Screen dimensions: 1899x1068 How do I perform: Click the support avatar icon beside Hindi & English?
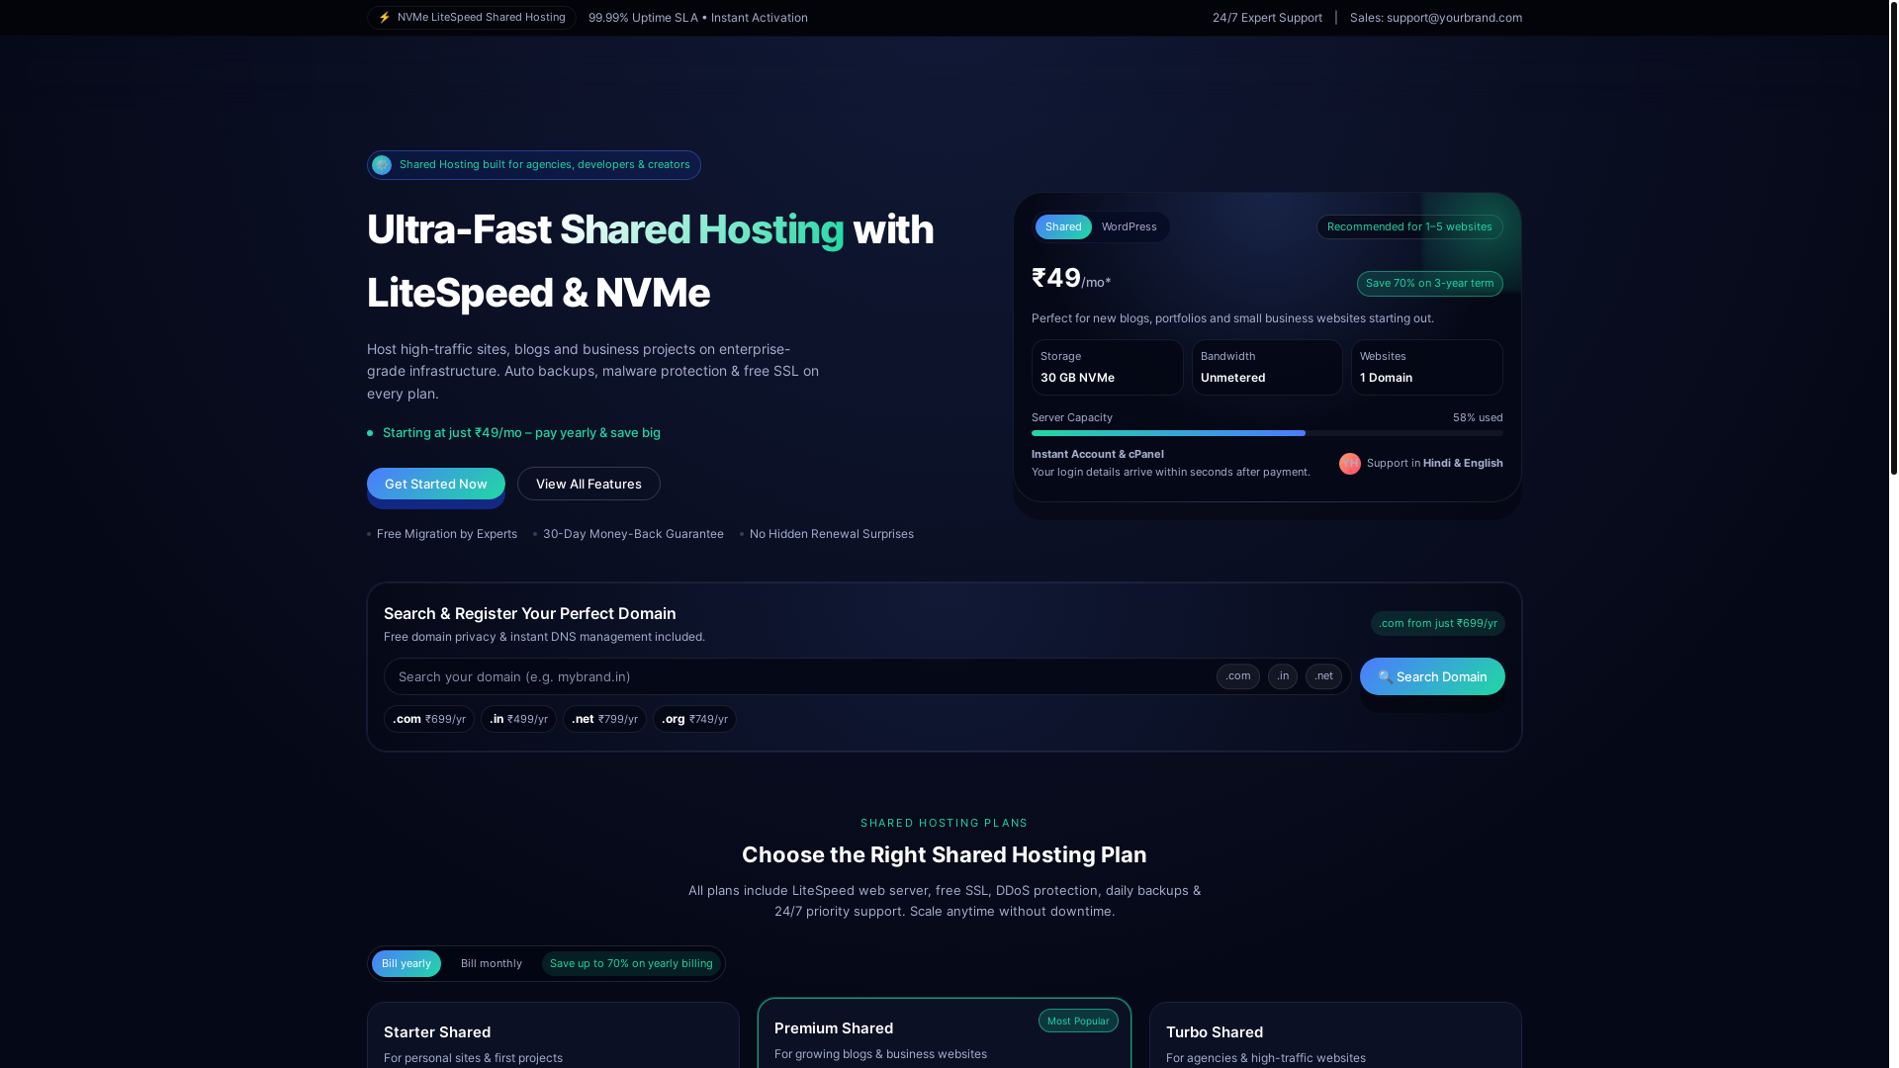coord(1350,464)
